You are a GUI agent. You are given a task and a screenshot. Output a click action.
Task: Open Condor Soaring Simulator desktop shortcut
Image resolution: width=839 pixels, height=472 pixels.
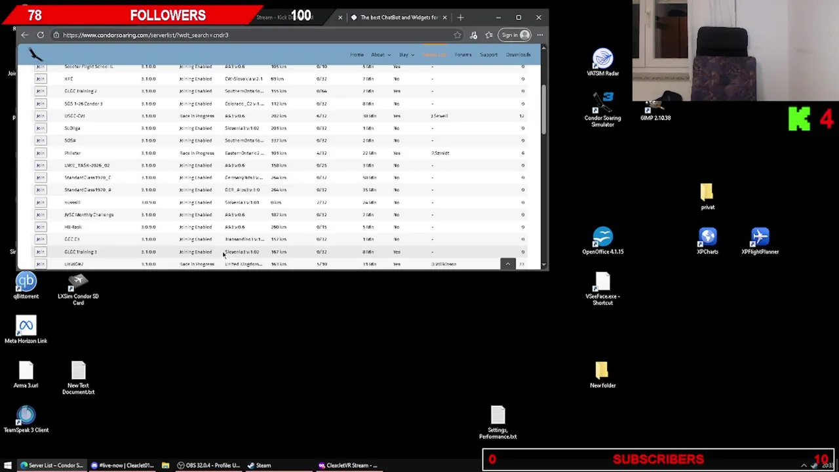coord(602,109)
